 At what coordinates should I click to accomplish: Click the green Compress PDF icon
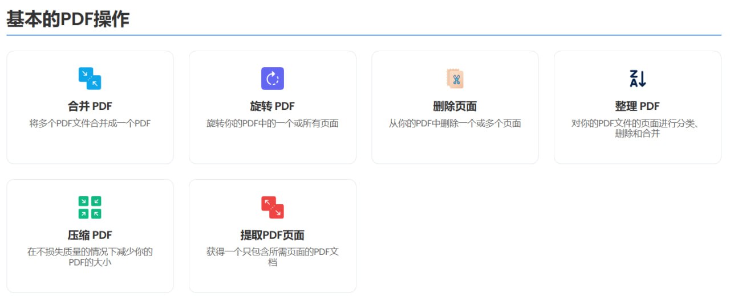click(x=90, y=208)
